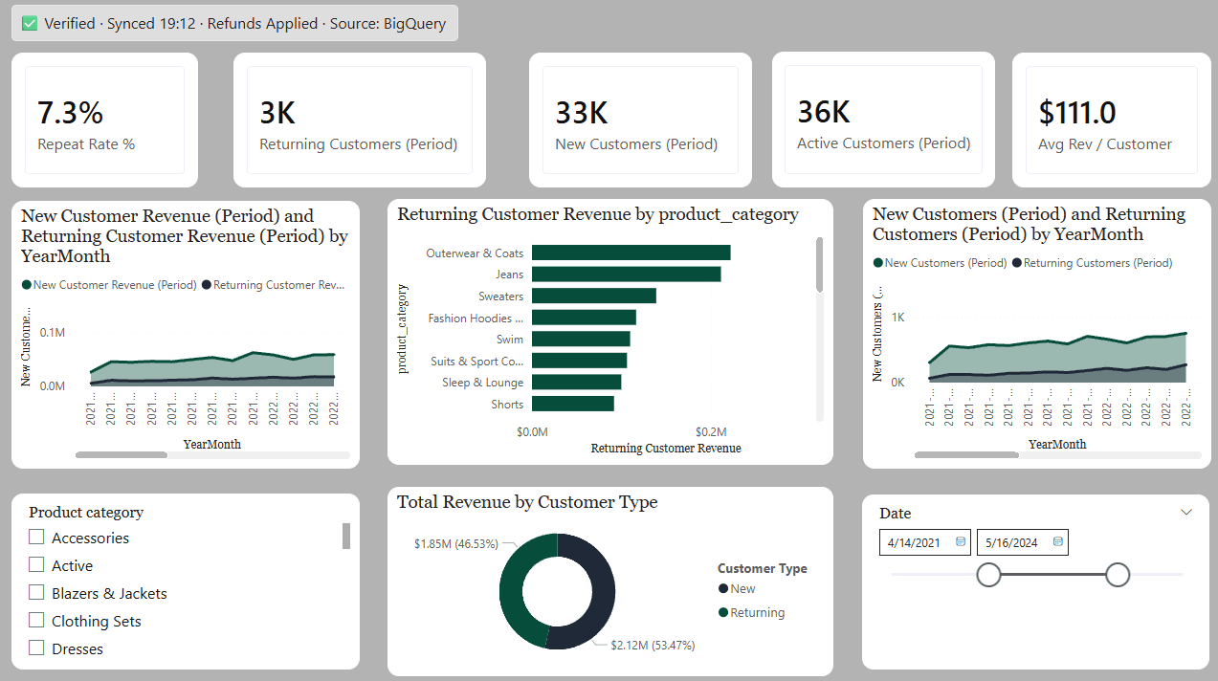
Task: Open the start date calendar picker icon
Action: click(960, 542)
